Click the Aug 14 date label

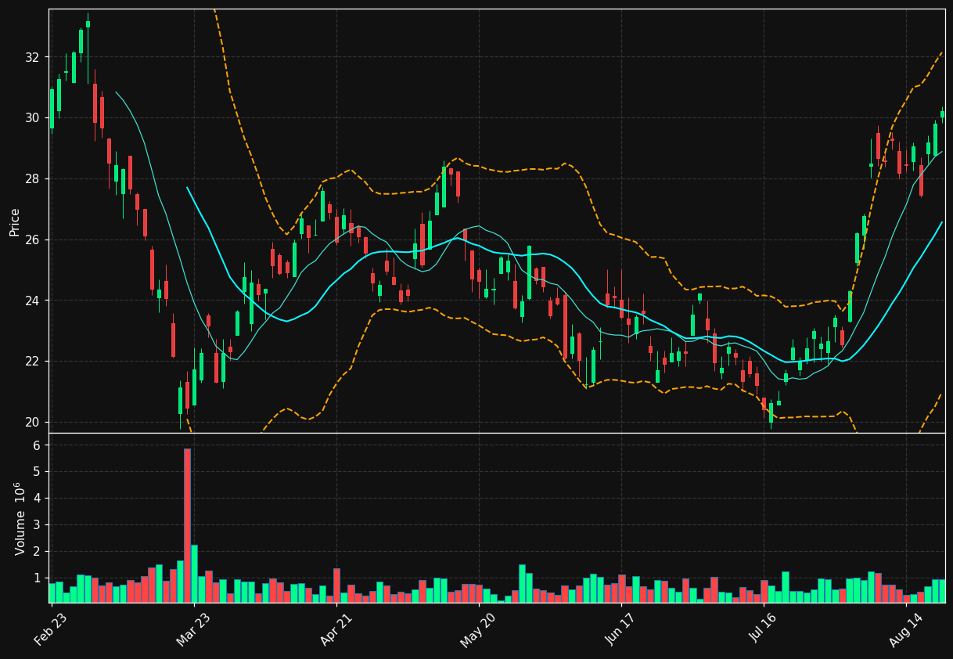coord(905,628)
